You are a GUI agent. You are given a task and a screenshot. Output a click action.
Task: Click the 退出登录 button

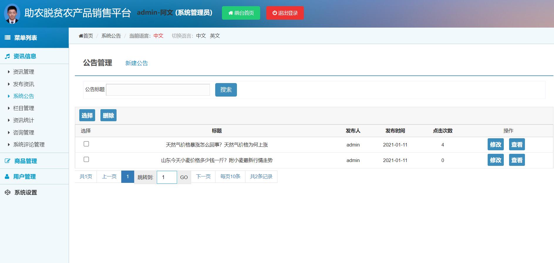point(285,13)
